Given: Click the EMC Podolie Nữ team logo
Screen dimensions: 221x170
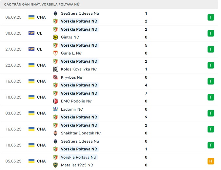Looking at the screenshot, I should click(x=55, y=101).
